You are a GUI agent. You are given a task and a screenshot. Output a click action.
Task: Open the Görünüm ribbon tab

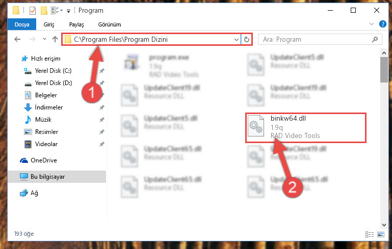click(110, 24)
